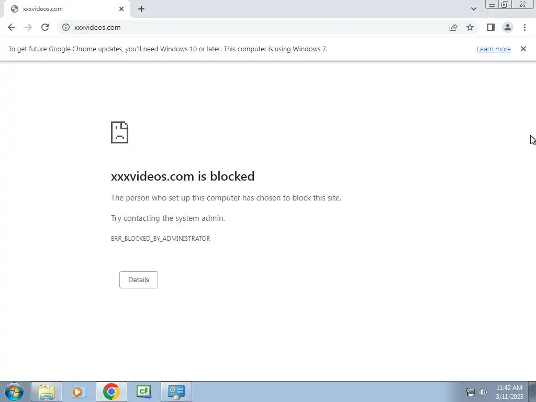Image resolution: width=536 pixels, height=402 pixels.
Task: Select the ERR_BLOCKED_BY_ADMINISTRATOR text
Action: (161, 239)
